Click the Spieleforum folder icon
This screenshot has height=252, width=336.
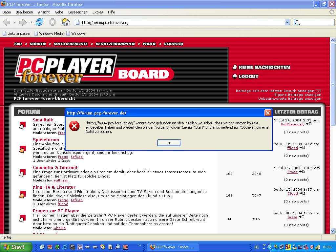[x=22, y=149]
